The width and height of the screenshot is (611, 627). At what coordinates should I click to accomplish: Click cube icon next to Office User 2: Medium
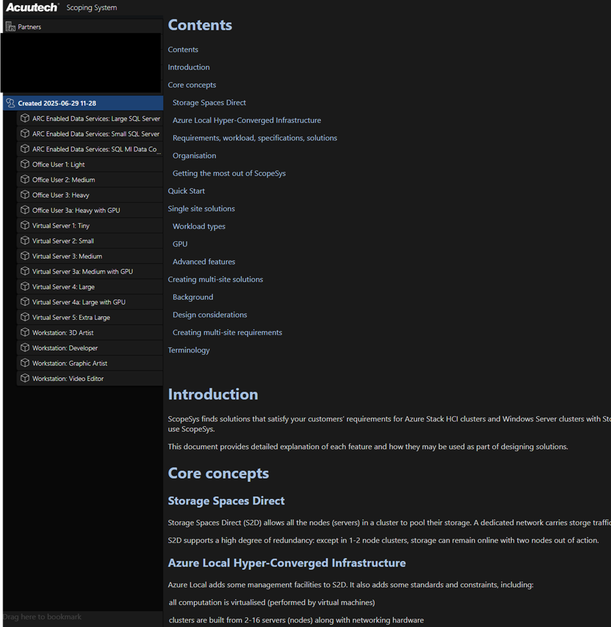pos(25,180)
